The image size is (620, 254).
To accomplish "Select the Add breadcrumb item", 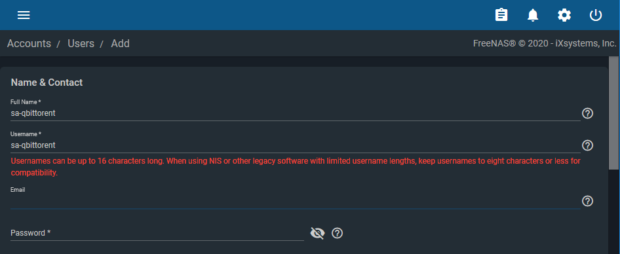I will tap(120, 43).
